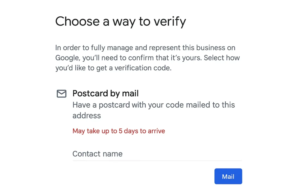The width and height of the screenshot is (290, 193).
Task: Click the envelope icon beside Postcard by mail
Action: coord(61,94)
